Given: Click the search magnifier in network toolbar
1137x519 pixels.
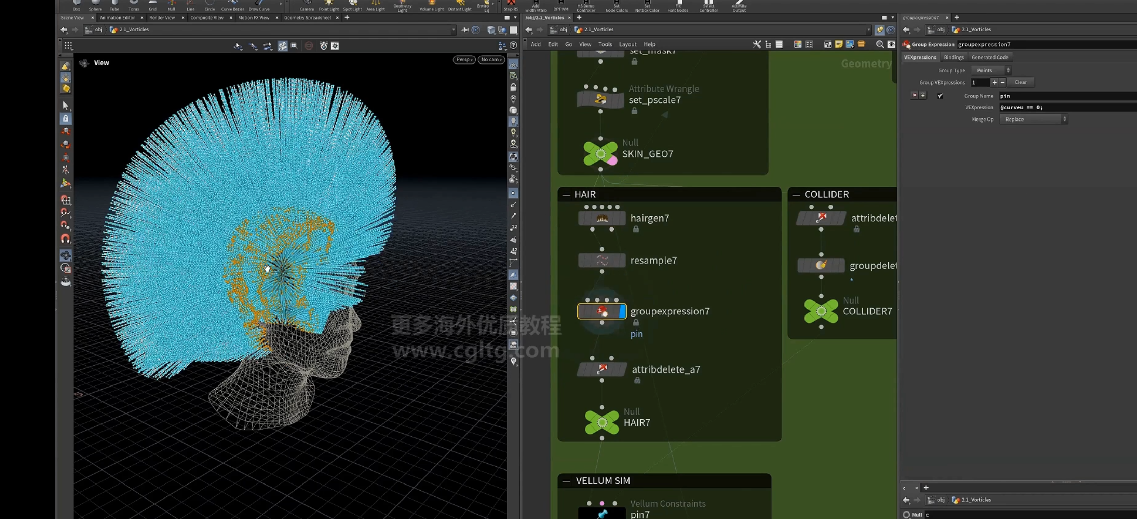Looking at the screenshot, I should [880, 44].
